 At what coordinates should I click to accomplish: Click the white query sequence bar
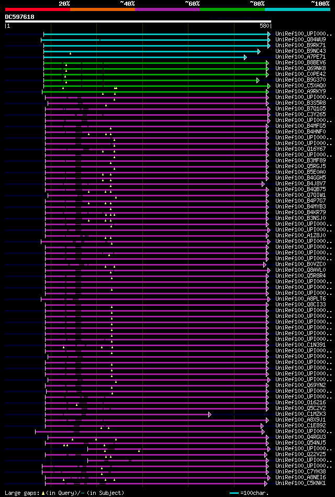138,21
